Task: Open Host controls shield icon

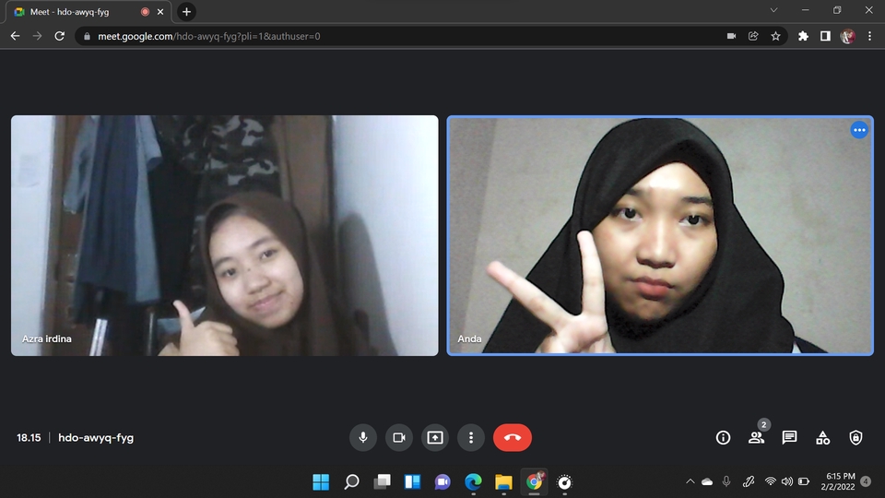Action: pos(856,437)
